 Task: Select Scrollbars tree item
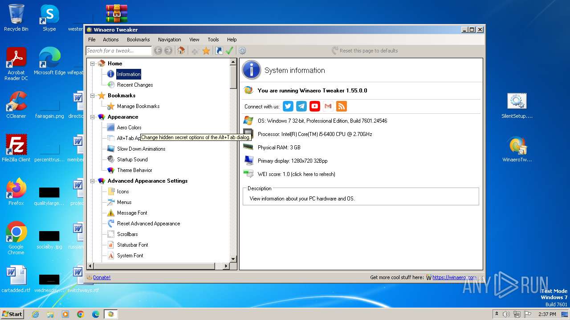[127, 234]
